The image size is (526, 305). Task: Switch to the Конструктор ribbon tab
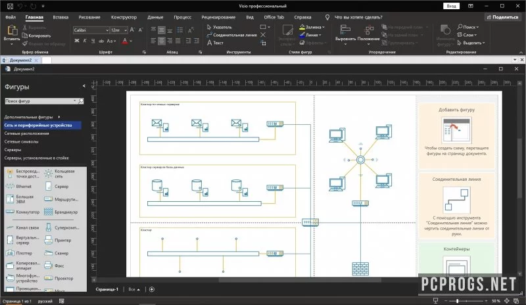click(124, 17)
